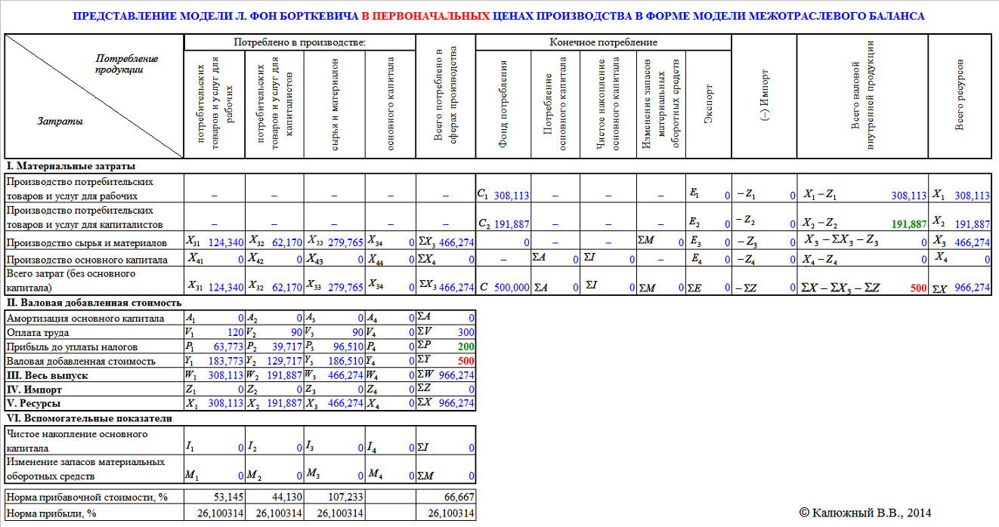
Task: Click cell ΣW with value 966,274
Action: coord(446,375)
